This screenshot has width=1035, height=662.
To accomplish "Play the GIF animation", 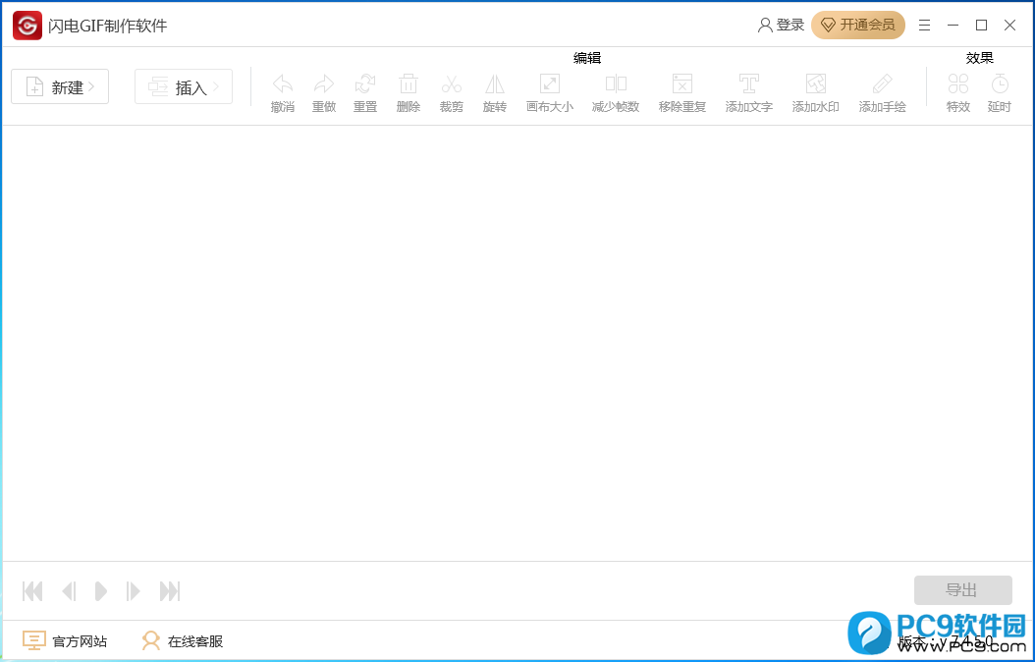I will (x=101, y=590).
